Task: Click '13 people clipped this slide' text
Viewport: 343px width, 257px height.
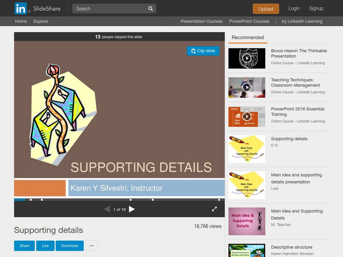Action: [x=119, y=37]
